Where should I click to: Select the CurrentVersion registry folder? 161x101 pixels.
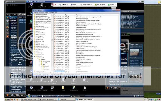pyautogui.click(x=46, y=61)
